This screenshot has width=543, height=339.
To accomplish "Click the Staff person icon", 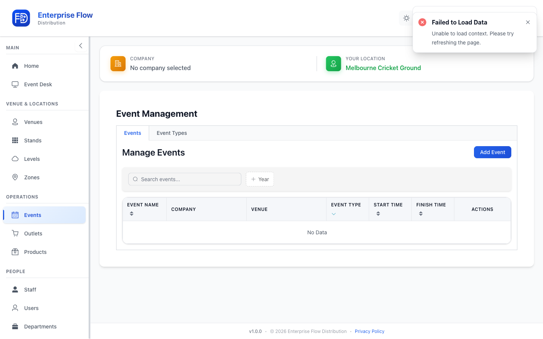I will tap(15, 290).
